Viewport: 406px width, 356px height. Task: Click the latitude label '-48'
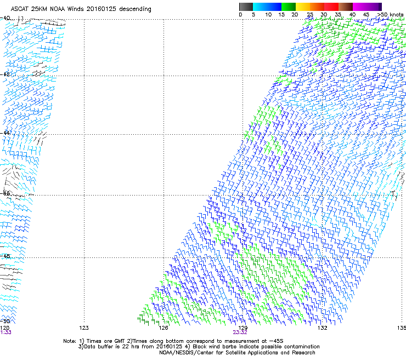point(5,256)
